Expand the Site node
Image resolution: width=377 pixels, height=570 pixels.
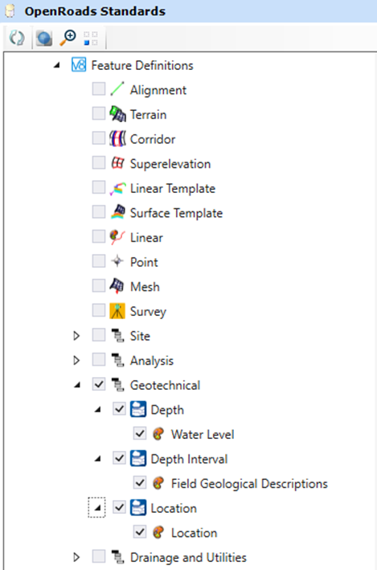coord(76,335)
